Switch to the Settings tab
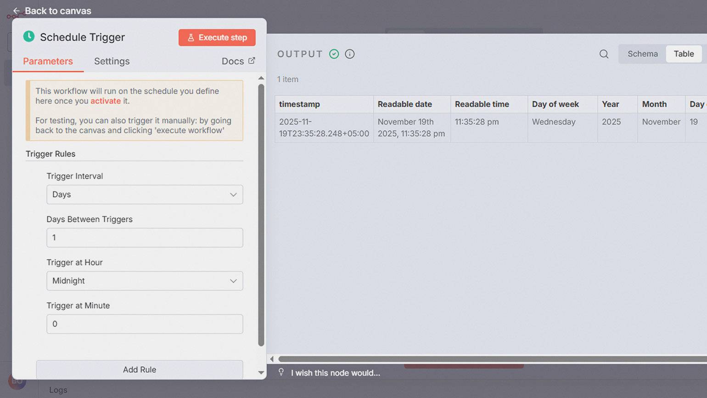Screen dimensions: 707x398 click(x=112, y=61)
